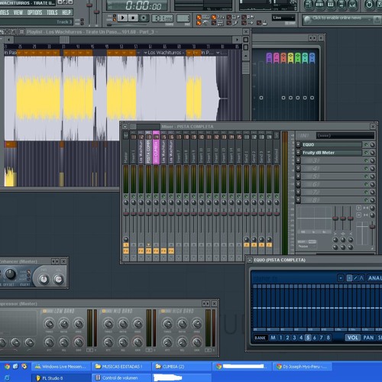This screenshot has width=382, height=382.
Task: Click the compressor MID BAND enable LED
Action: click(104, 311)
